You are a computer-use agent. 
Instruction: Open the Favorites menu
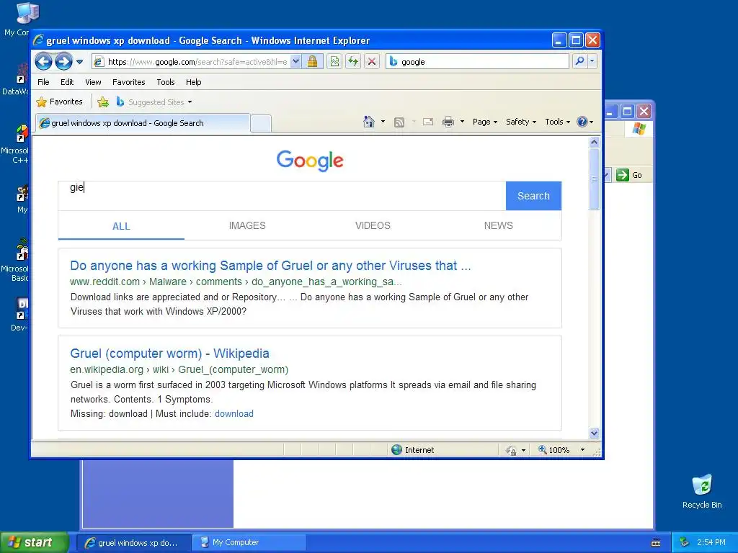[x=128, y=82]
